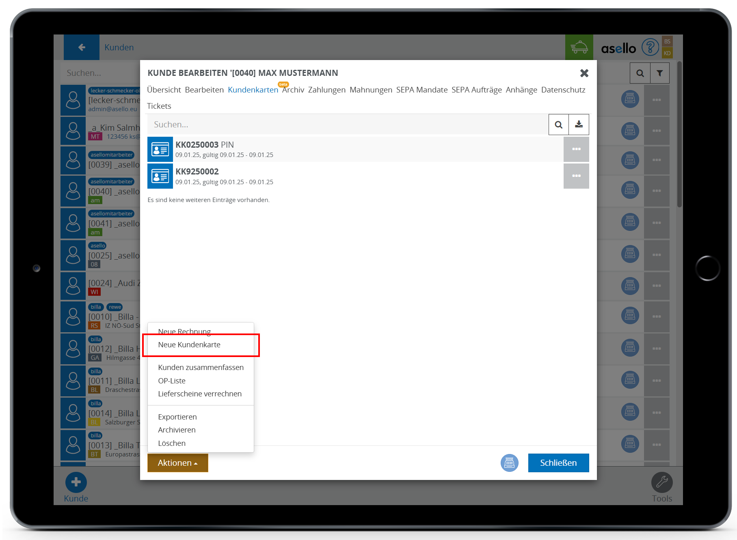Switch to the Zahlungen tab
The image size is (737, 540).
(x=326, y=90)
